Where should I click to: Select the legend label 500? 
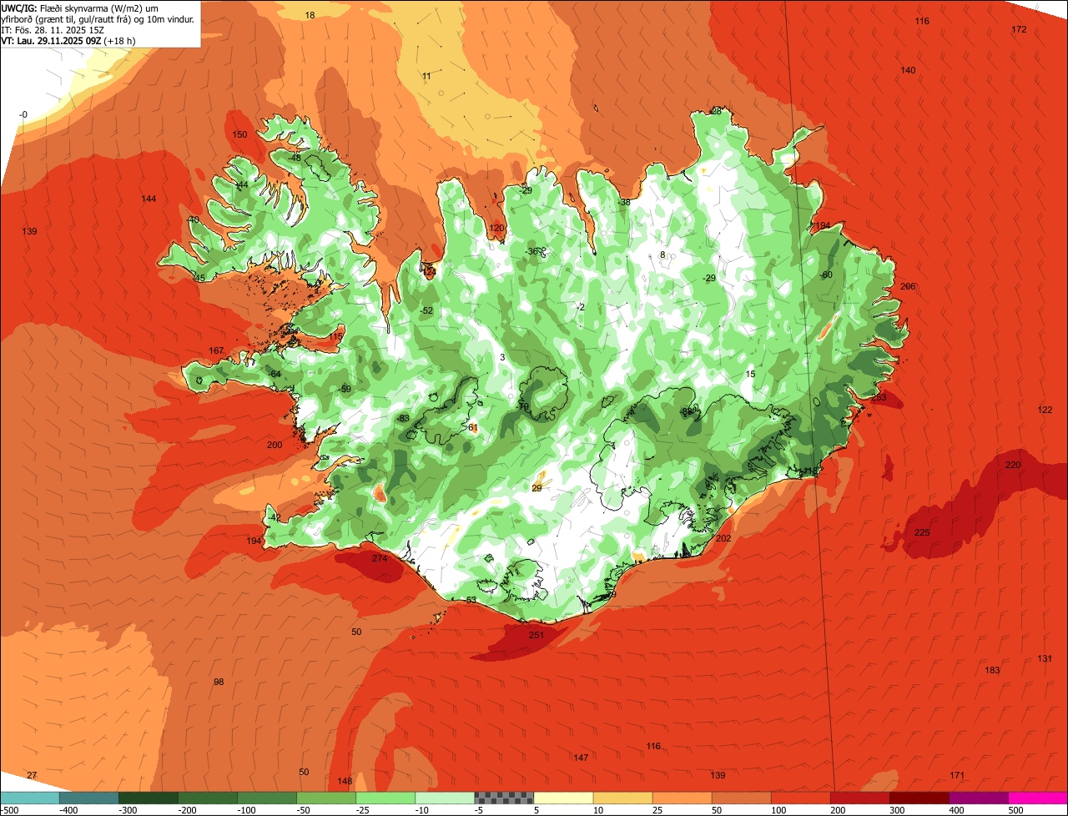pos(1015,809)
